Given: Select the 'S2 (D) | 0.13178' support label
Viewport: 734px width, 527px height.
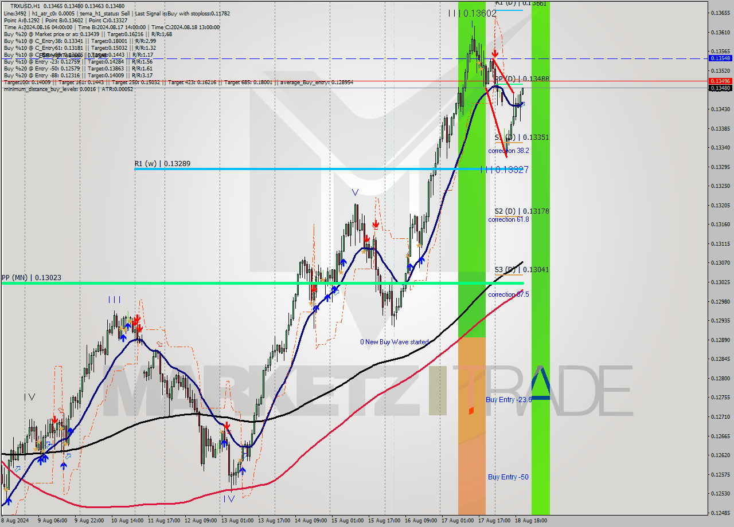Looking at the screenshot, I should [522, 211].
